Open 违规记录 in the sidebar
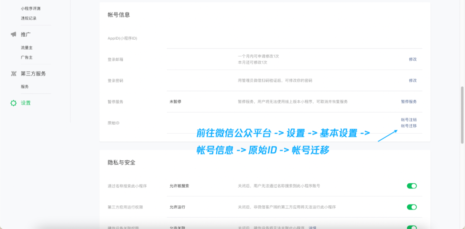The width and height of the screenshot is (465, 229). pyautogui.click(x=28, y=18)
